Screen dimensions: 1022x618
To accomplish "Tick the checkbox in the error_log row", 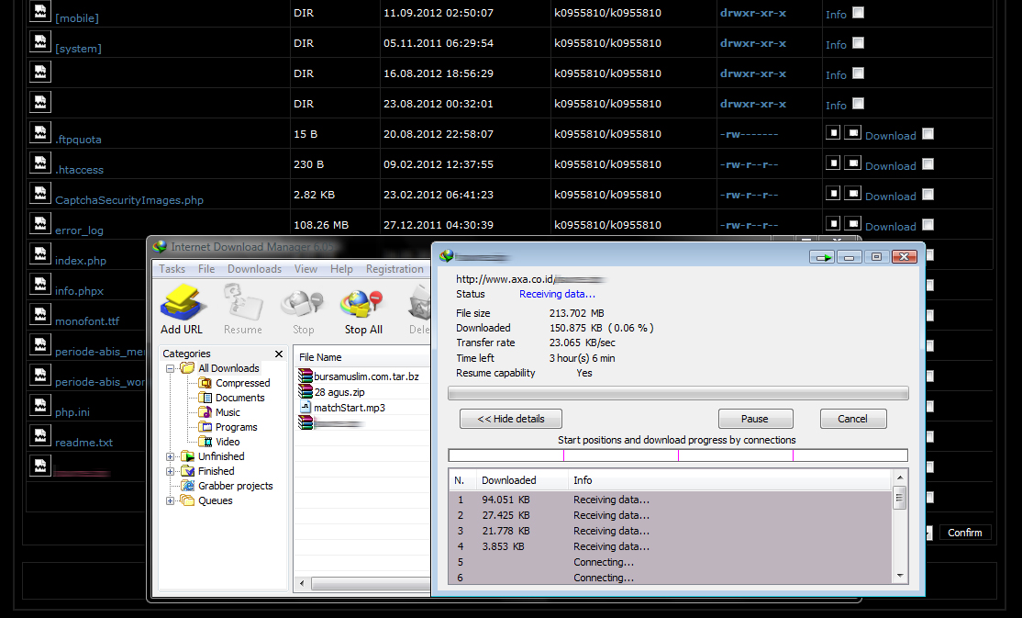I will click(928, 224).
